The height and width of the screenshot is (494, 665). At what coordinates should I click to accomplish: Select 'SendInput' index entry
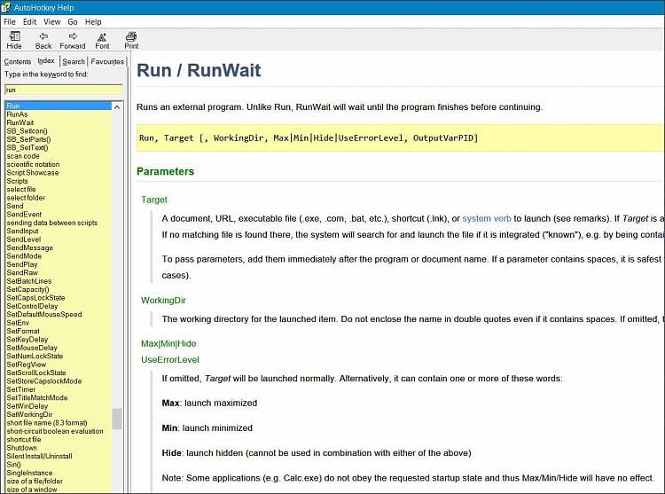(x=22, y=231)
